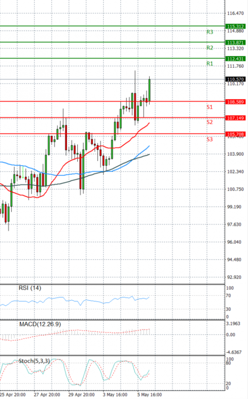Click the Stochastic 80 level label

point(229,363)
